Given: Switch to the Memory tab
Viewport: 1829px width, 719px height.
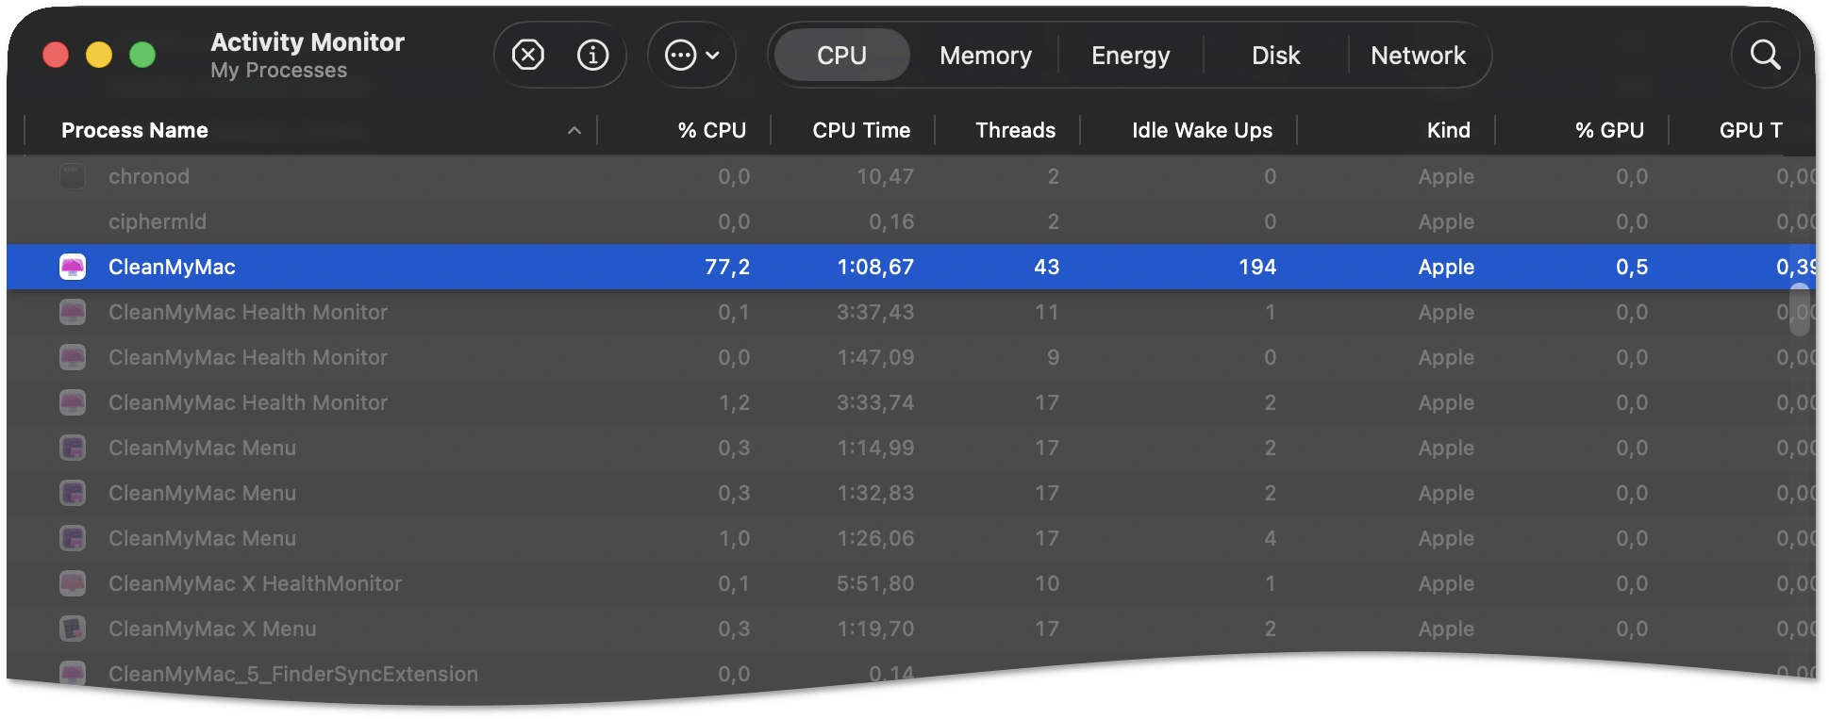Looking at the screenshot, I should coord(986,56).
